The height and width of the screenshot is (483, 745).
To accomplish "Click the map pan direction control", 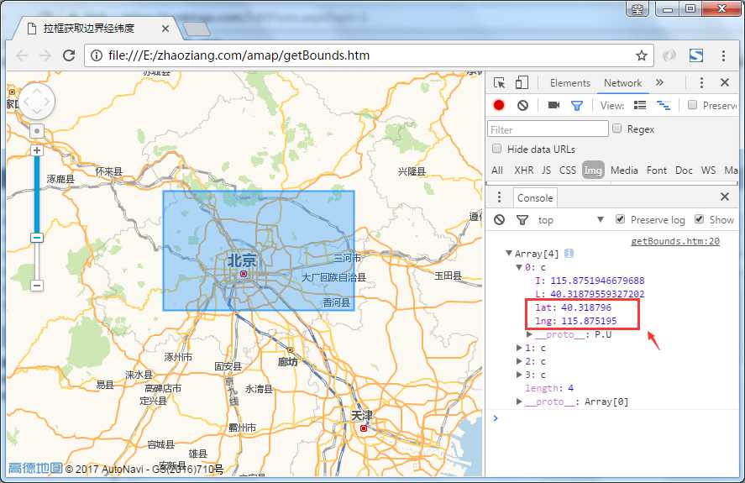I will pyautogui.click(x=37, y=102).
